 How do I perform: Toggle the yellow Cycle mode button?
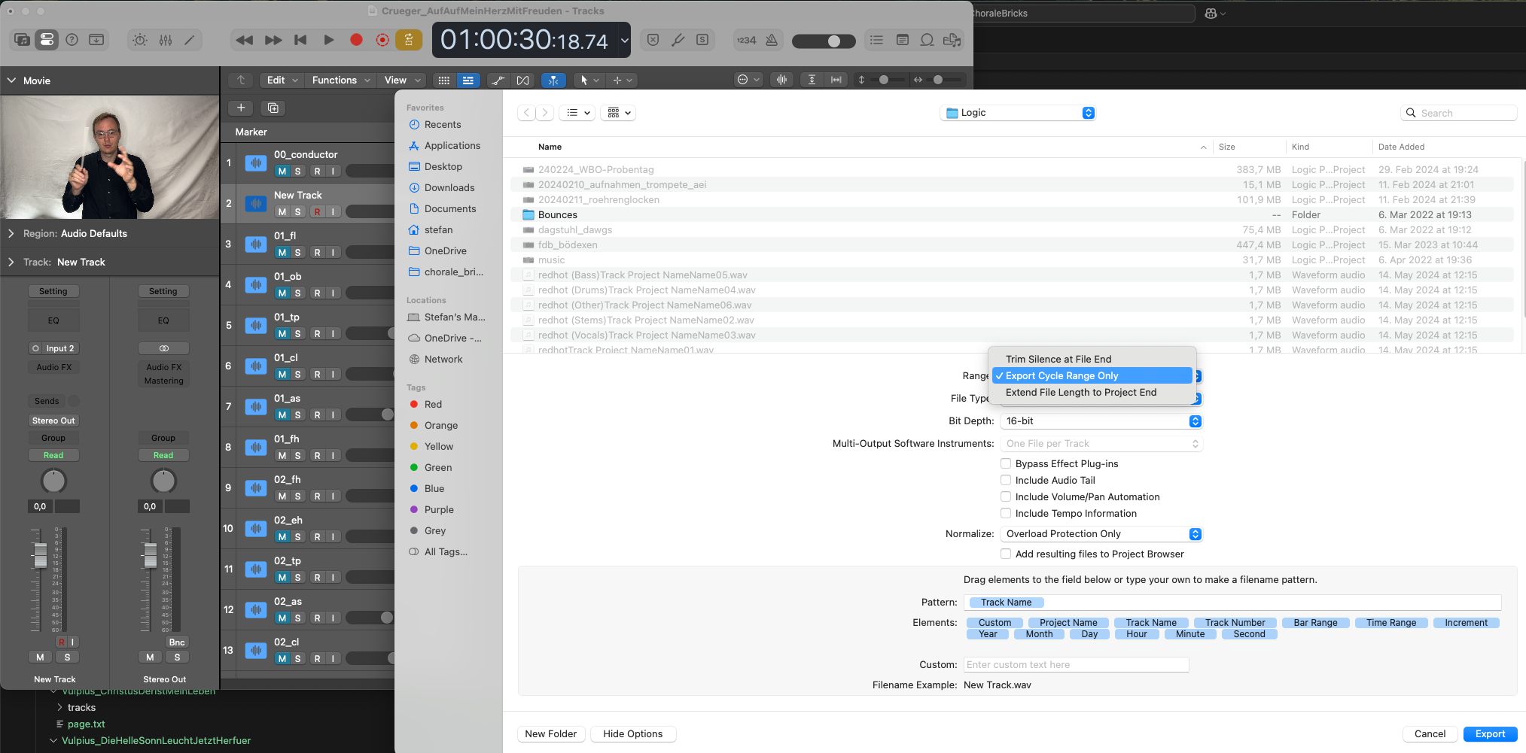pos(409,40)
